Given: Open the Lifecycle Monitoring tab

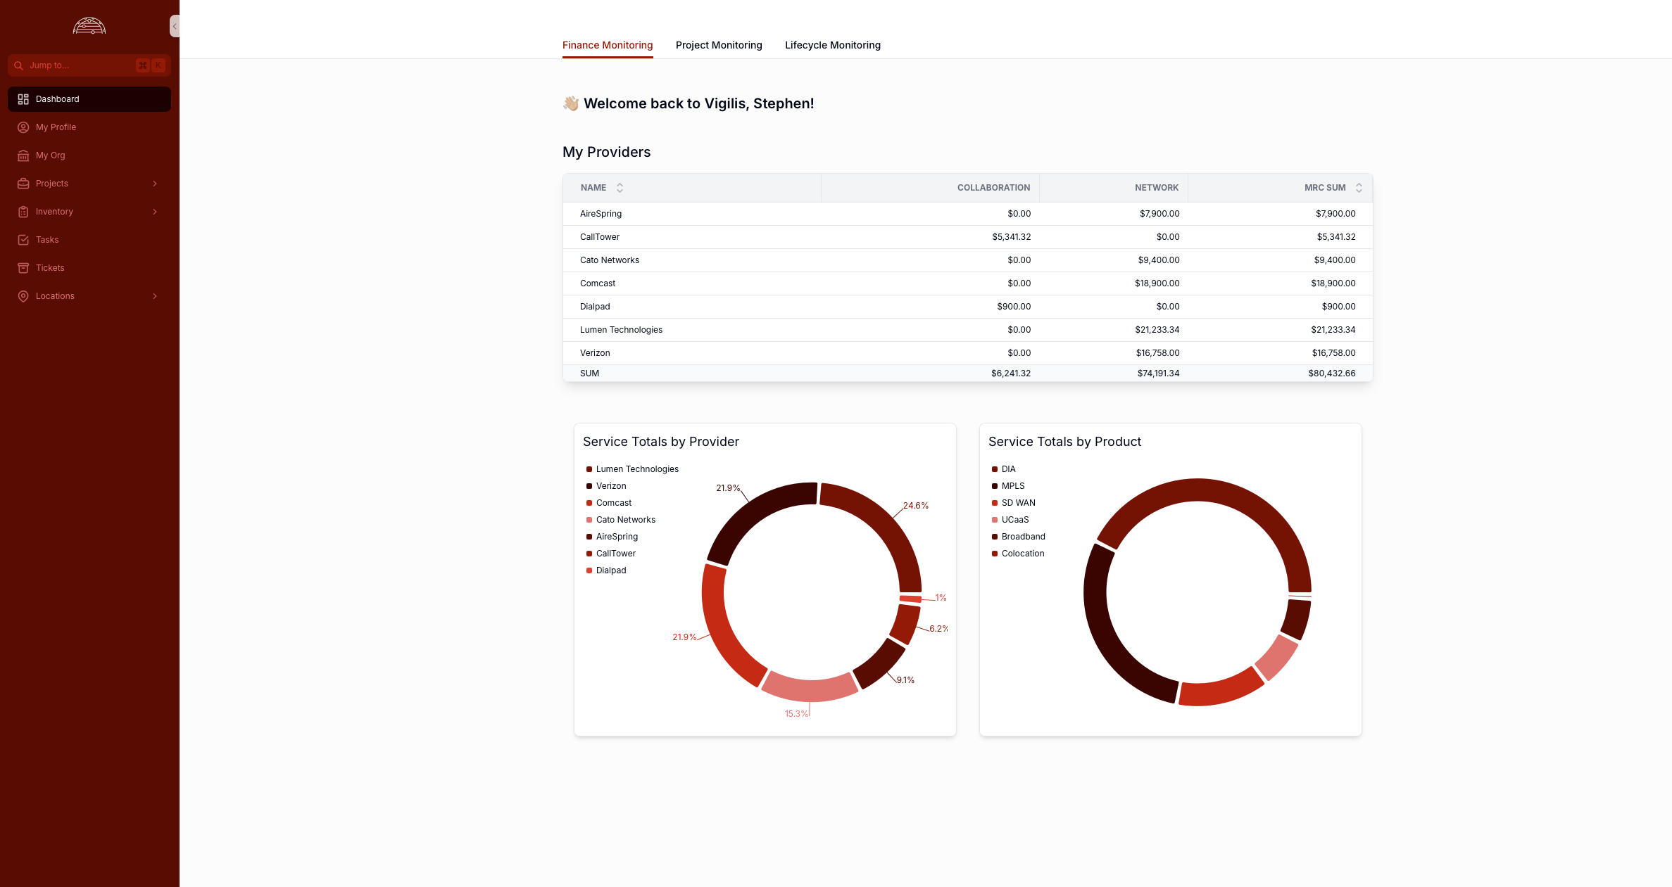Looking at the screenshot, I should tap(833, 45).
